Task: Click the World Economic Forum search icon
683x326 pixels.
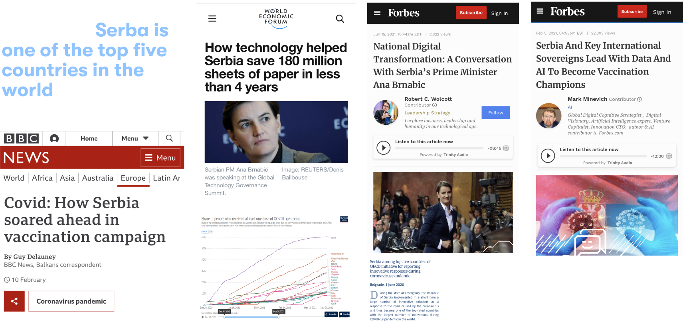Action: pyautogui.click(x=340, y=18)
